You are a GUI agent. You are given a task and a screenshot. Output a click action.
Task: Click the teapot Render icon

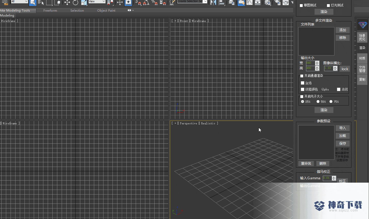click(286, 3)
